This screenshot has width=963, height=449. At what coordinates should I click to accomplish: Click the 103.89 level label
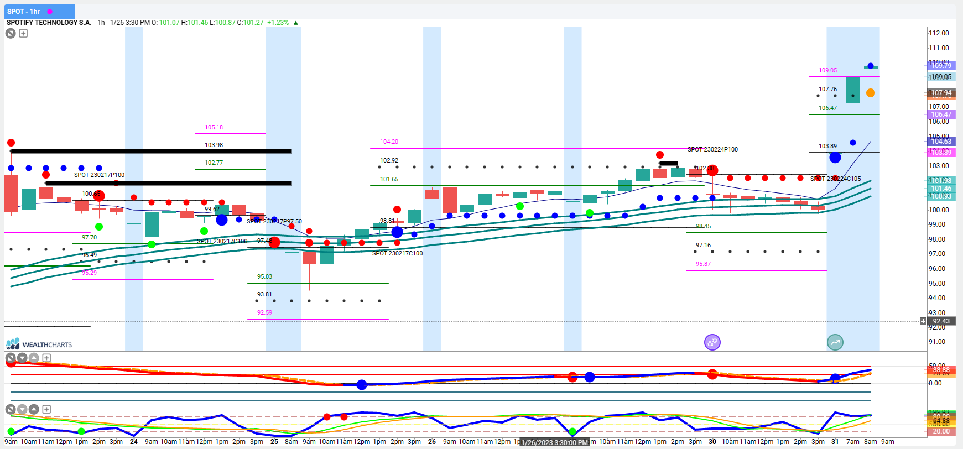(x=828, y=146)
